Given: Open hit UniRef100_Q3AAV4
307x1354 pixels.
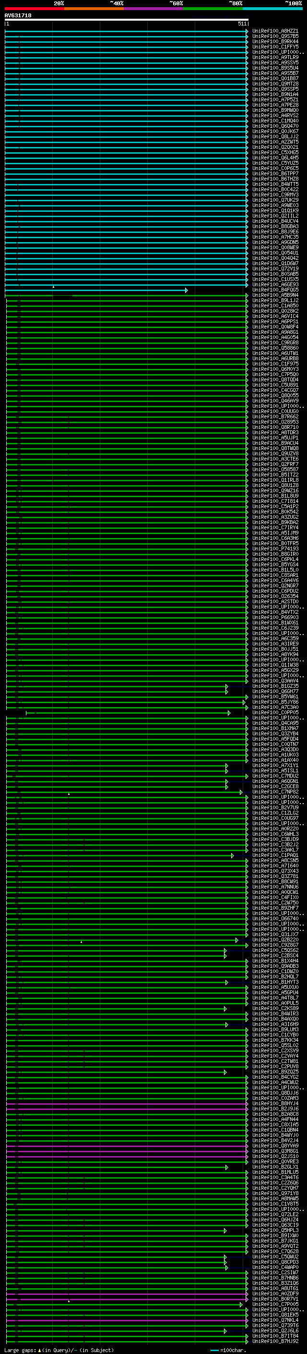Looking at the screenshot, I should (275, 681).
